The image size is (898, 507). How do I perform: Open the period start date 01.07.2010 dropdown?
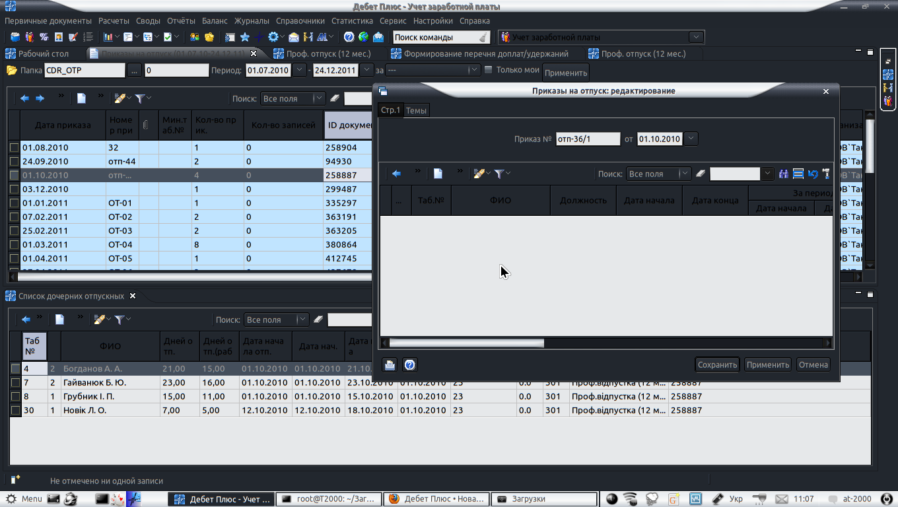click(x=299, y=70)
